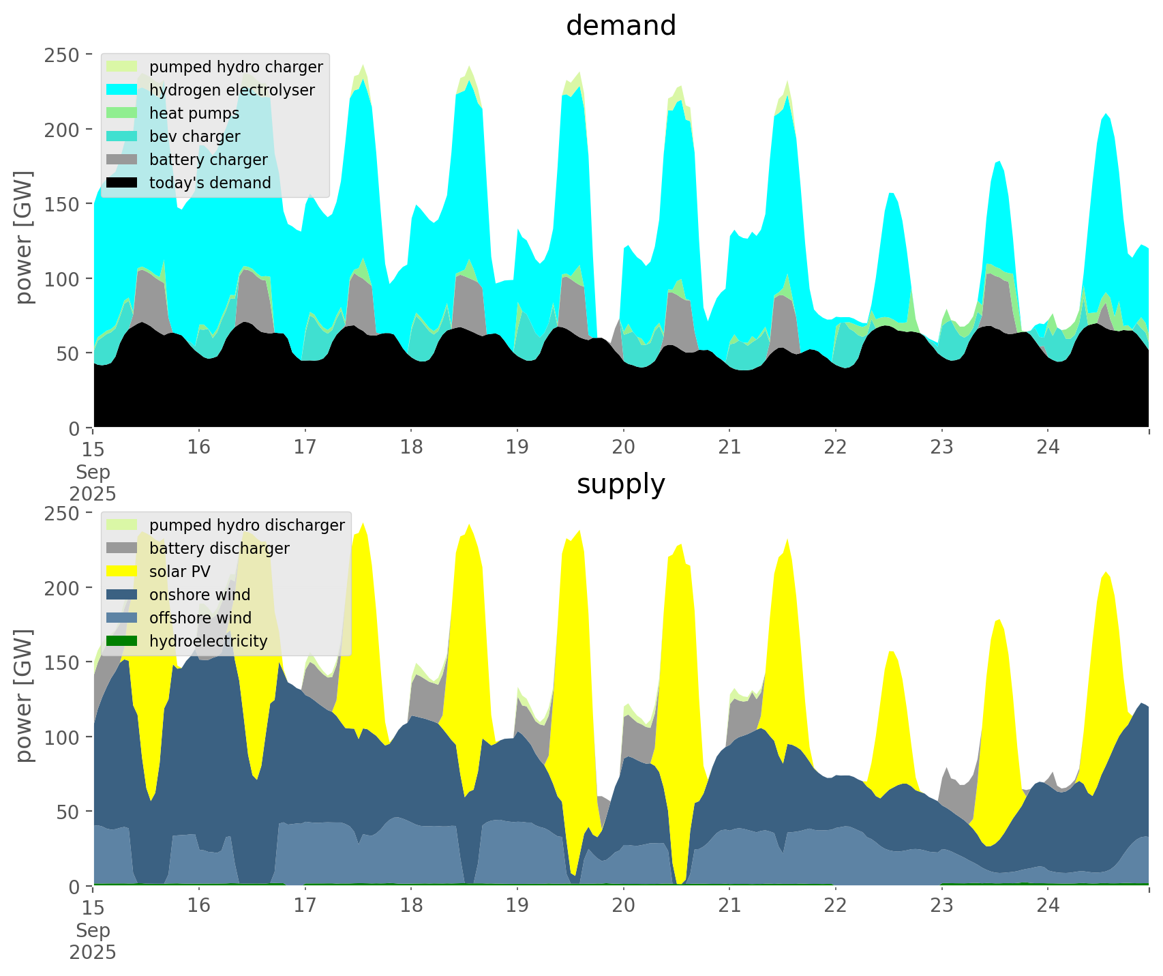
Task: Click the black today's demand legend swatch
Action: point(123,183)
